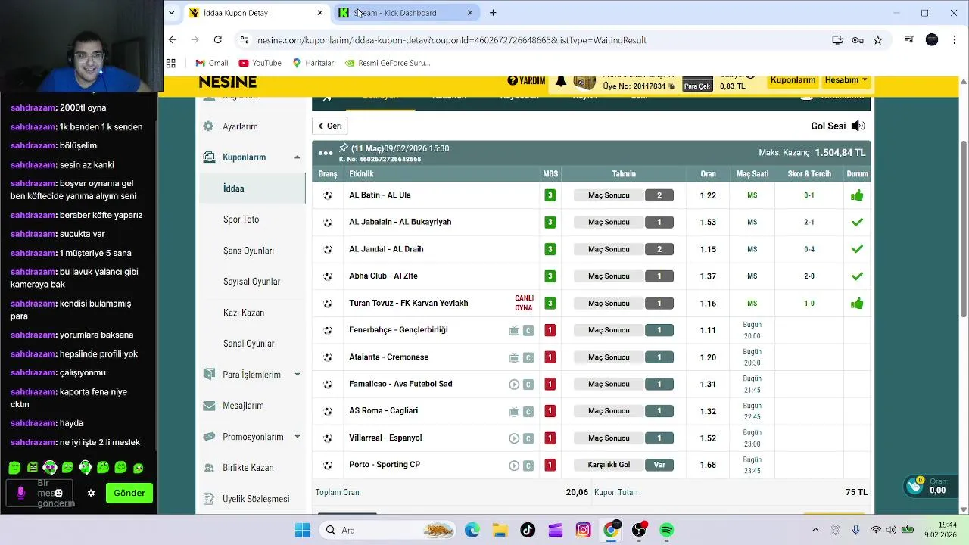Open Sanal Oyunlar in the sidebar

click(248, 344)
